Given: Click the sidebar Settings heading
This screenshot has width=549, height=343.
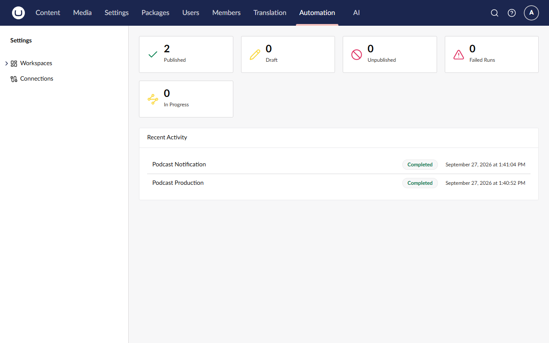Looking at the screenshot, I should (21, 41).
